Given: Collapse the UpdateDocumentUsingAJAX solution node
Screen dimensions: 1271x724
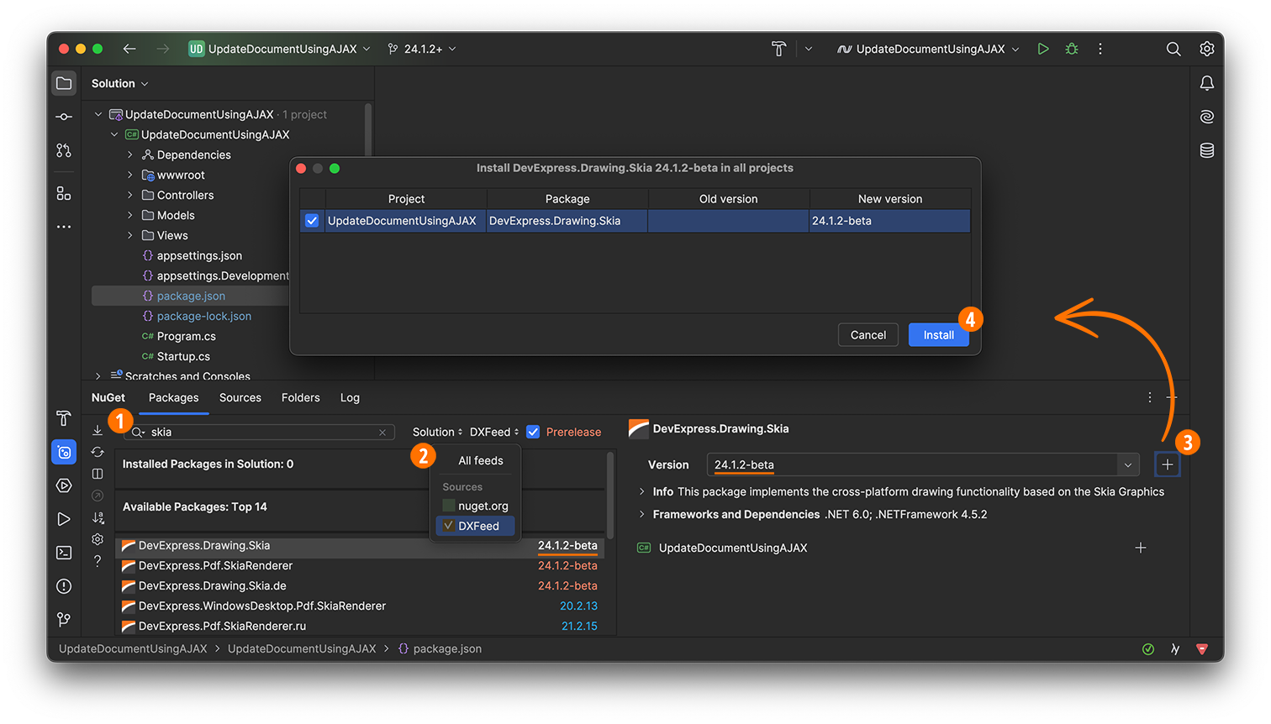Looking at the screenshot, I should pyautogui.click(x=98, y=114).
